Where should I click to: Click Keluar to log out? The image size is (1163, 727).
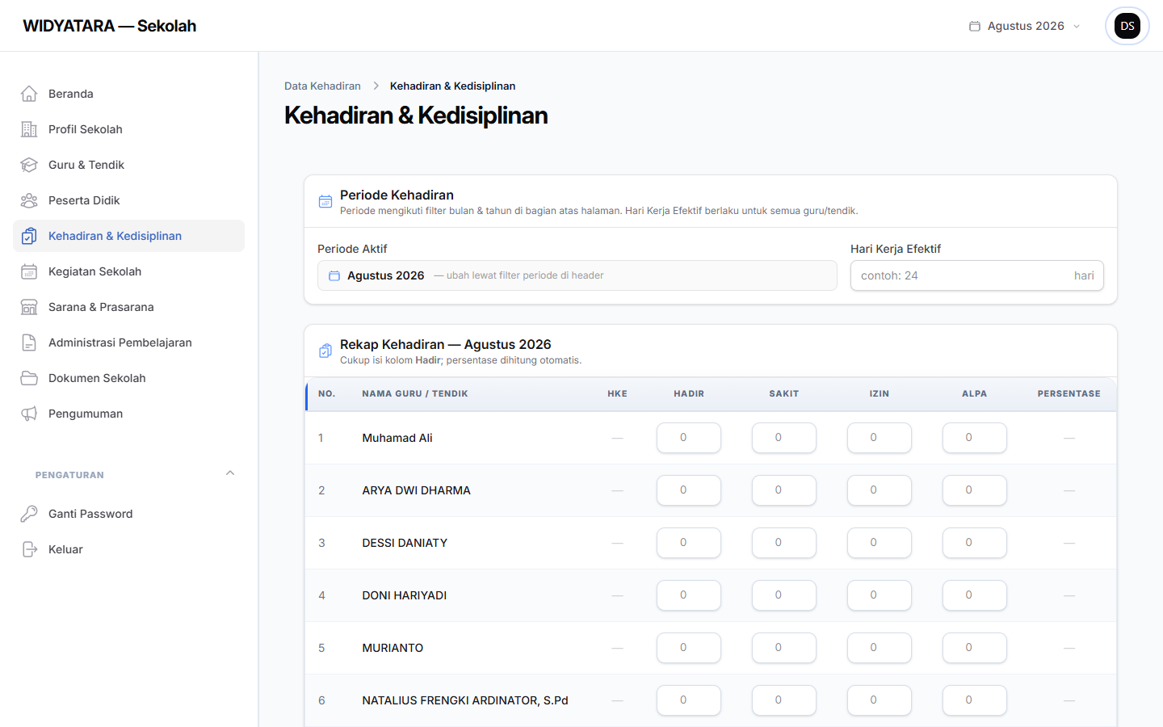(128, 549)
